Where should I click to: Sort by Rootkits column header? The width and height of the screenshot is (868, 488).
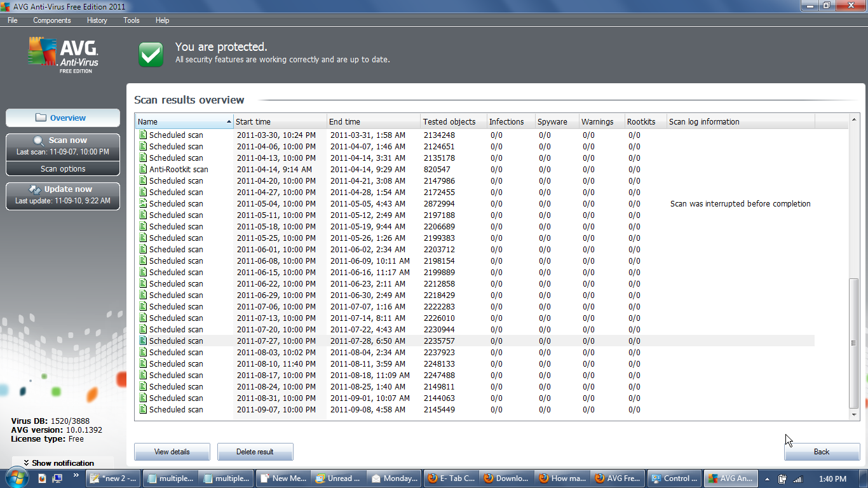[x=645, y=121]
